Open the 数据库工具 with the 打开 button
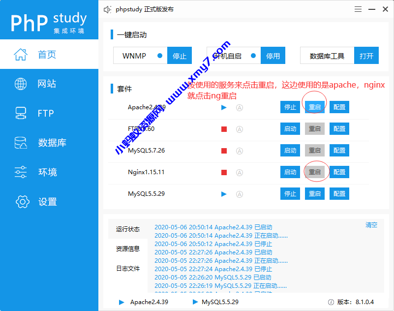The width and height of the screenshot is (394, 311). (366, 56)
